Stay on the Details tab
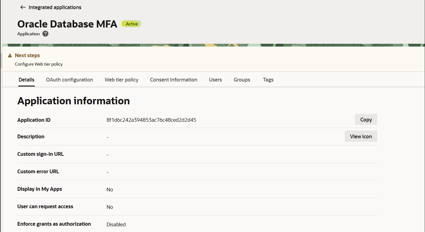 (x=26, y=80)
